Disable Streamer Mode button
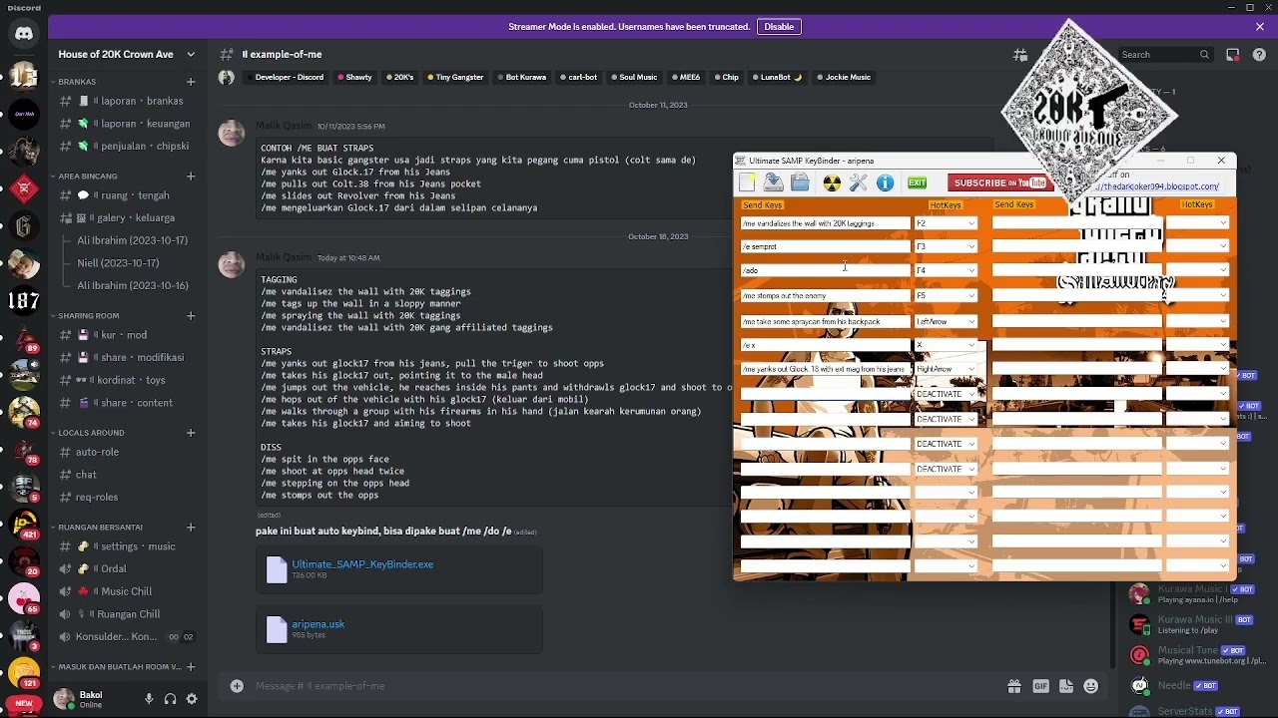Screen dimensions: 1278x718 779,27
